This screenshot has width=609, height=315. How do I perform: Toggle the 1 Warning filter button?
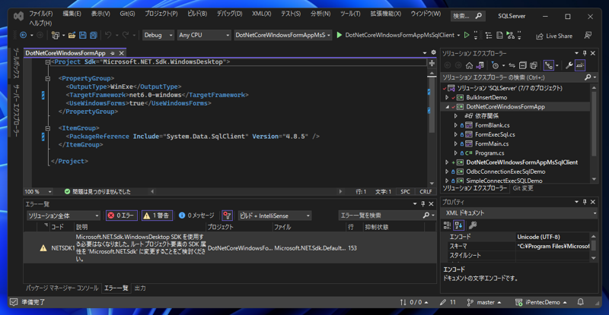(158, 216)
